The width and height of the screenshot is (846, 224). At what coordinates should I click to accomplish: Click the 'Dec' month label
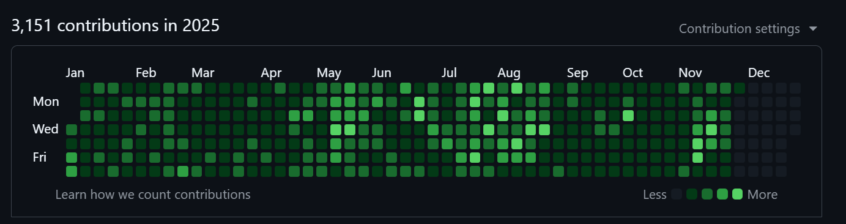click(x=759, y=73)
